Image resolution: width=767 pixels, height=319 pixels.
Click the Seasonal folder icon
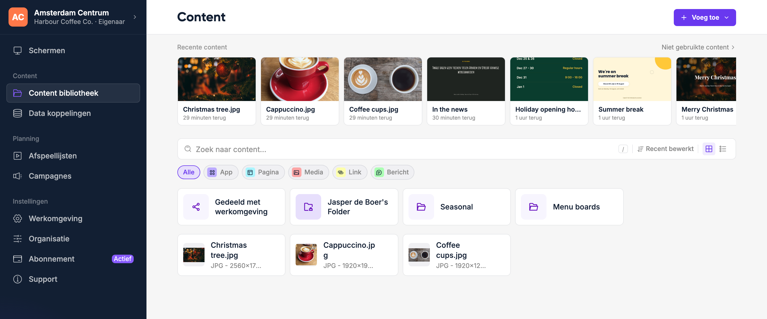pyautogui.click(x=421, y=207)
